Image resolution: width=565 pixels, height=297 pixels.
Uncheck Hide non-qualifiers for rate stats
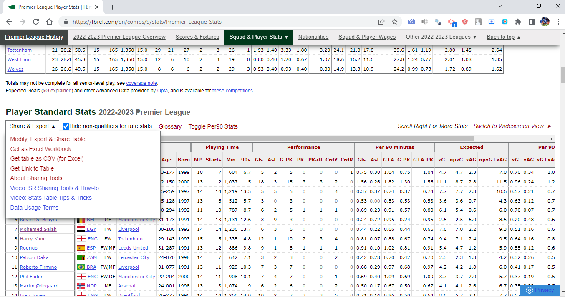[66, 126]
